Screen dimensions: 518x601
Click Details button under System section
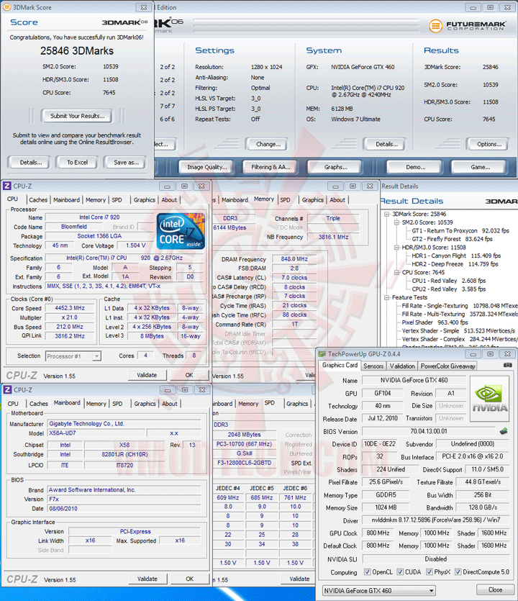click(x=386, y=144)
